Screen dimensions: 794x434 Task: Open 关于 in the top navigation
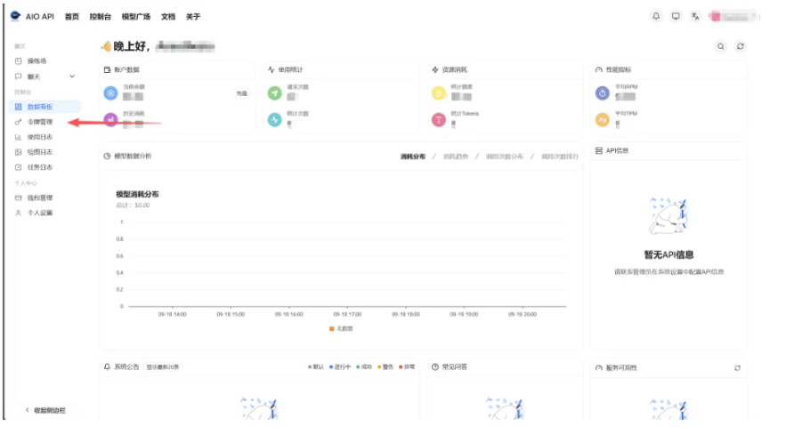[193, 17]
